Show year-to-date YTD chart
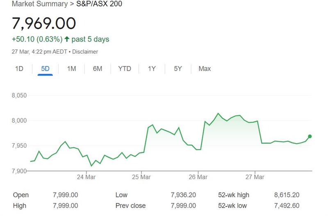The width and height of the screenshot is (328, 216). pos(125,69)
